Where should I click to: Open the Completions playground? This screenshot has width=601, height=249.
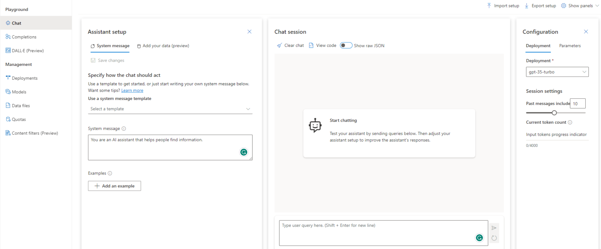(24, 36)
